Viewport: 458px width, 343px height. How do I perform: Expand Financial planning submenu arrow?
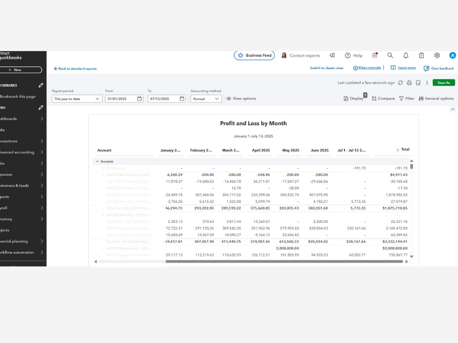coord(42,241)
